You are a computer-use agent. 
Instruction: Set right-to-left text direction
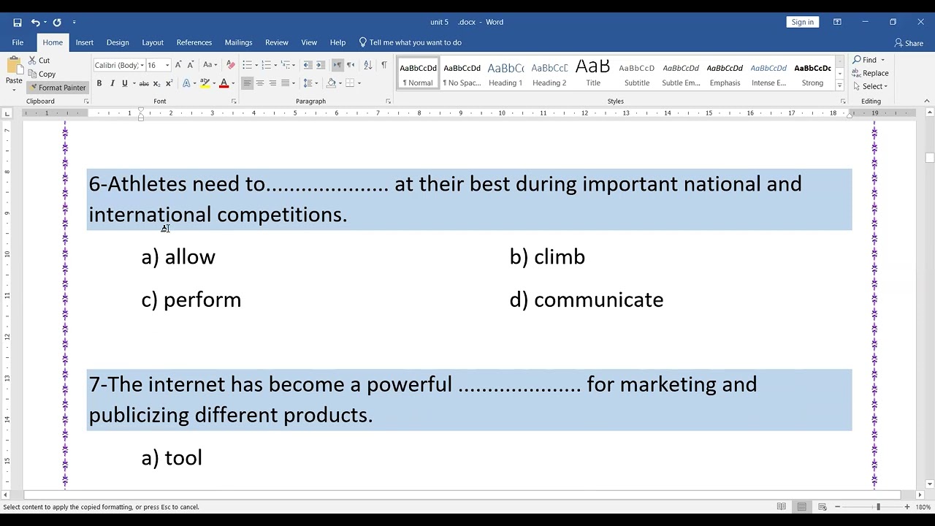(x=351, y=65)
